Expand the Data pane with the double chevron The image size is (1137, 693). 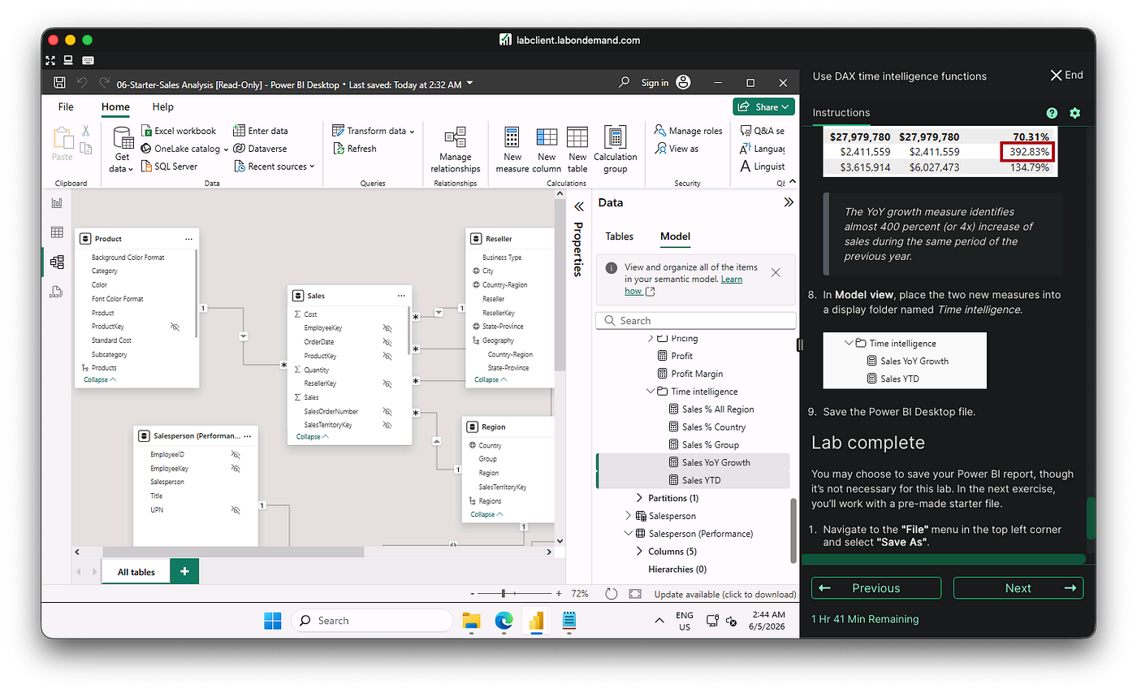coord(788,203)
